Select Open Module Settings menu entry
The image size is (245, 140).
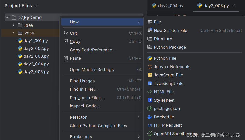coord(92,69)
